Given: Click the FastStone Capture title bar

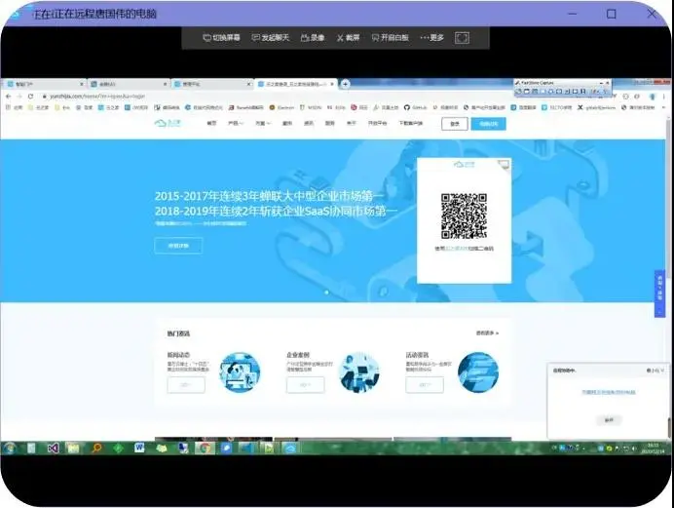Looking at the screenshot, I should coord(557,82).
